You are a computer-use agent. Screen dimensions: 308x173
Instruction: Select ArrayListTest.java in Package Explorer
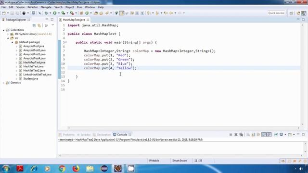[34, 46]
